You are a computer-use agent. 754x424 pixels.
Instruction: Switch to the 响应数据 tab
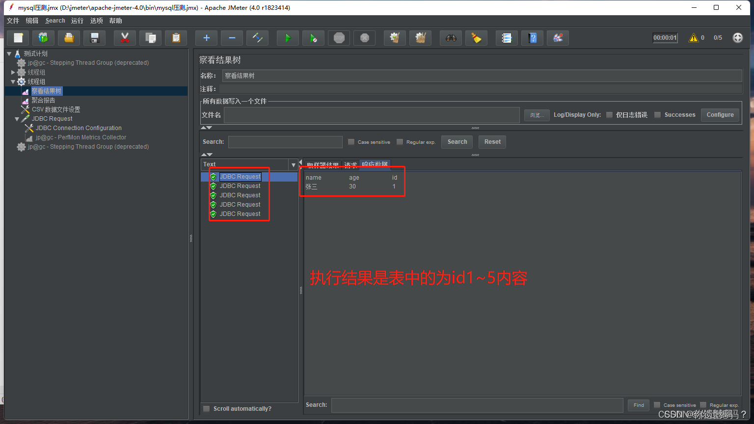coord(375,165)
